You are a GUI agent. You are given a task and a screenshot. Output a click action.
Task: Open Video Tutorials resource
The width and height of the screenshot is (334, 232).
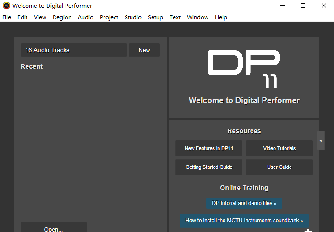click(x=279, y=148)
